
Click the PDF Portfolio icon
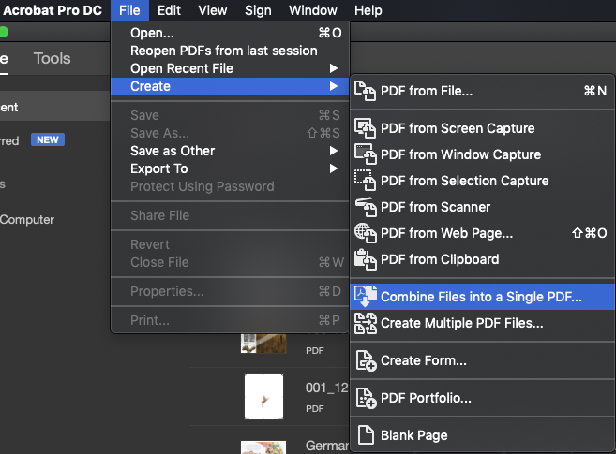point(366,398)
